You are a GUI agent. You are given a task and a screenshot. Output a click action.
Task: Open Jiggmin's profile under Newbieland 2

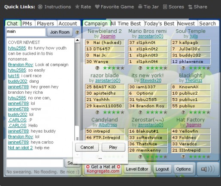(108, 36)
